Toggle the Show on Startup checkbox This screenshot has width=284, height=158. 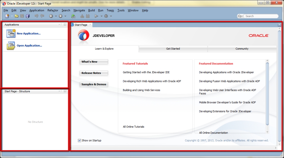click(x=79, y=140)
